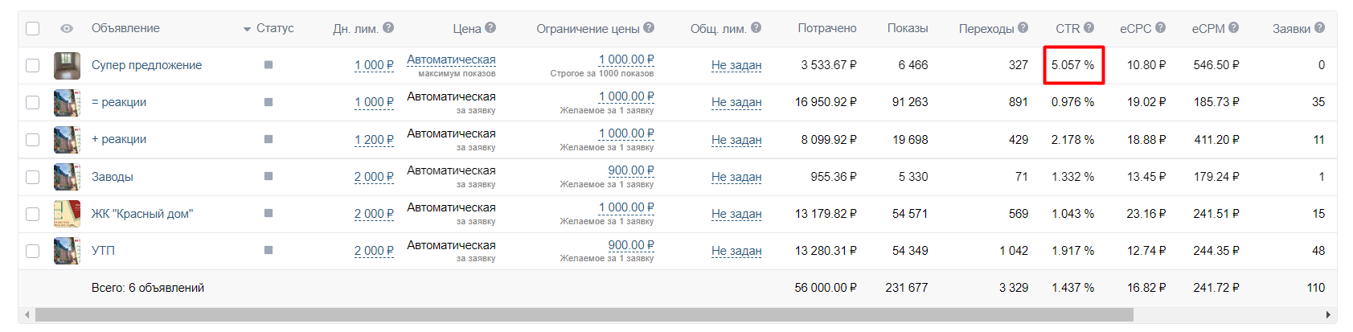Select CTR value 5.057 % in first row
The height and width of the screenshot is (332, 1353).
point(1072,65)
